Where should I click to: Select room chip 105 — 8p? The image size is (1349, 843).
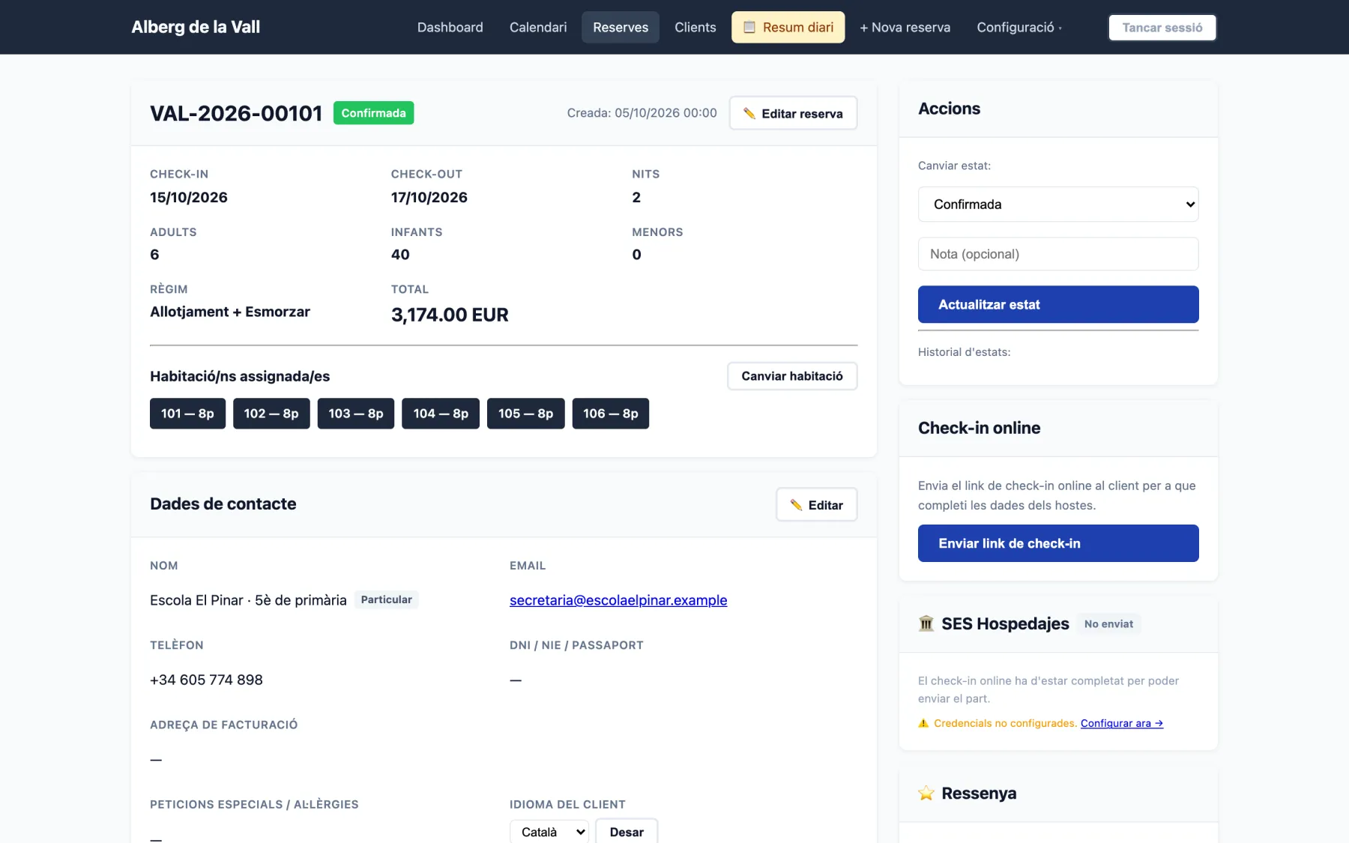[526, 414]
